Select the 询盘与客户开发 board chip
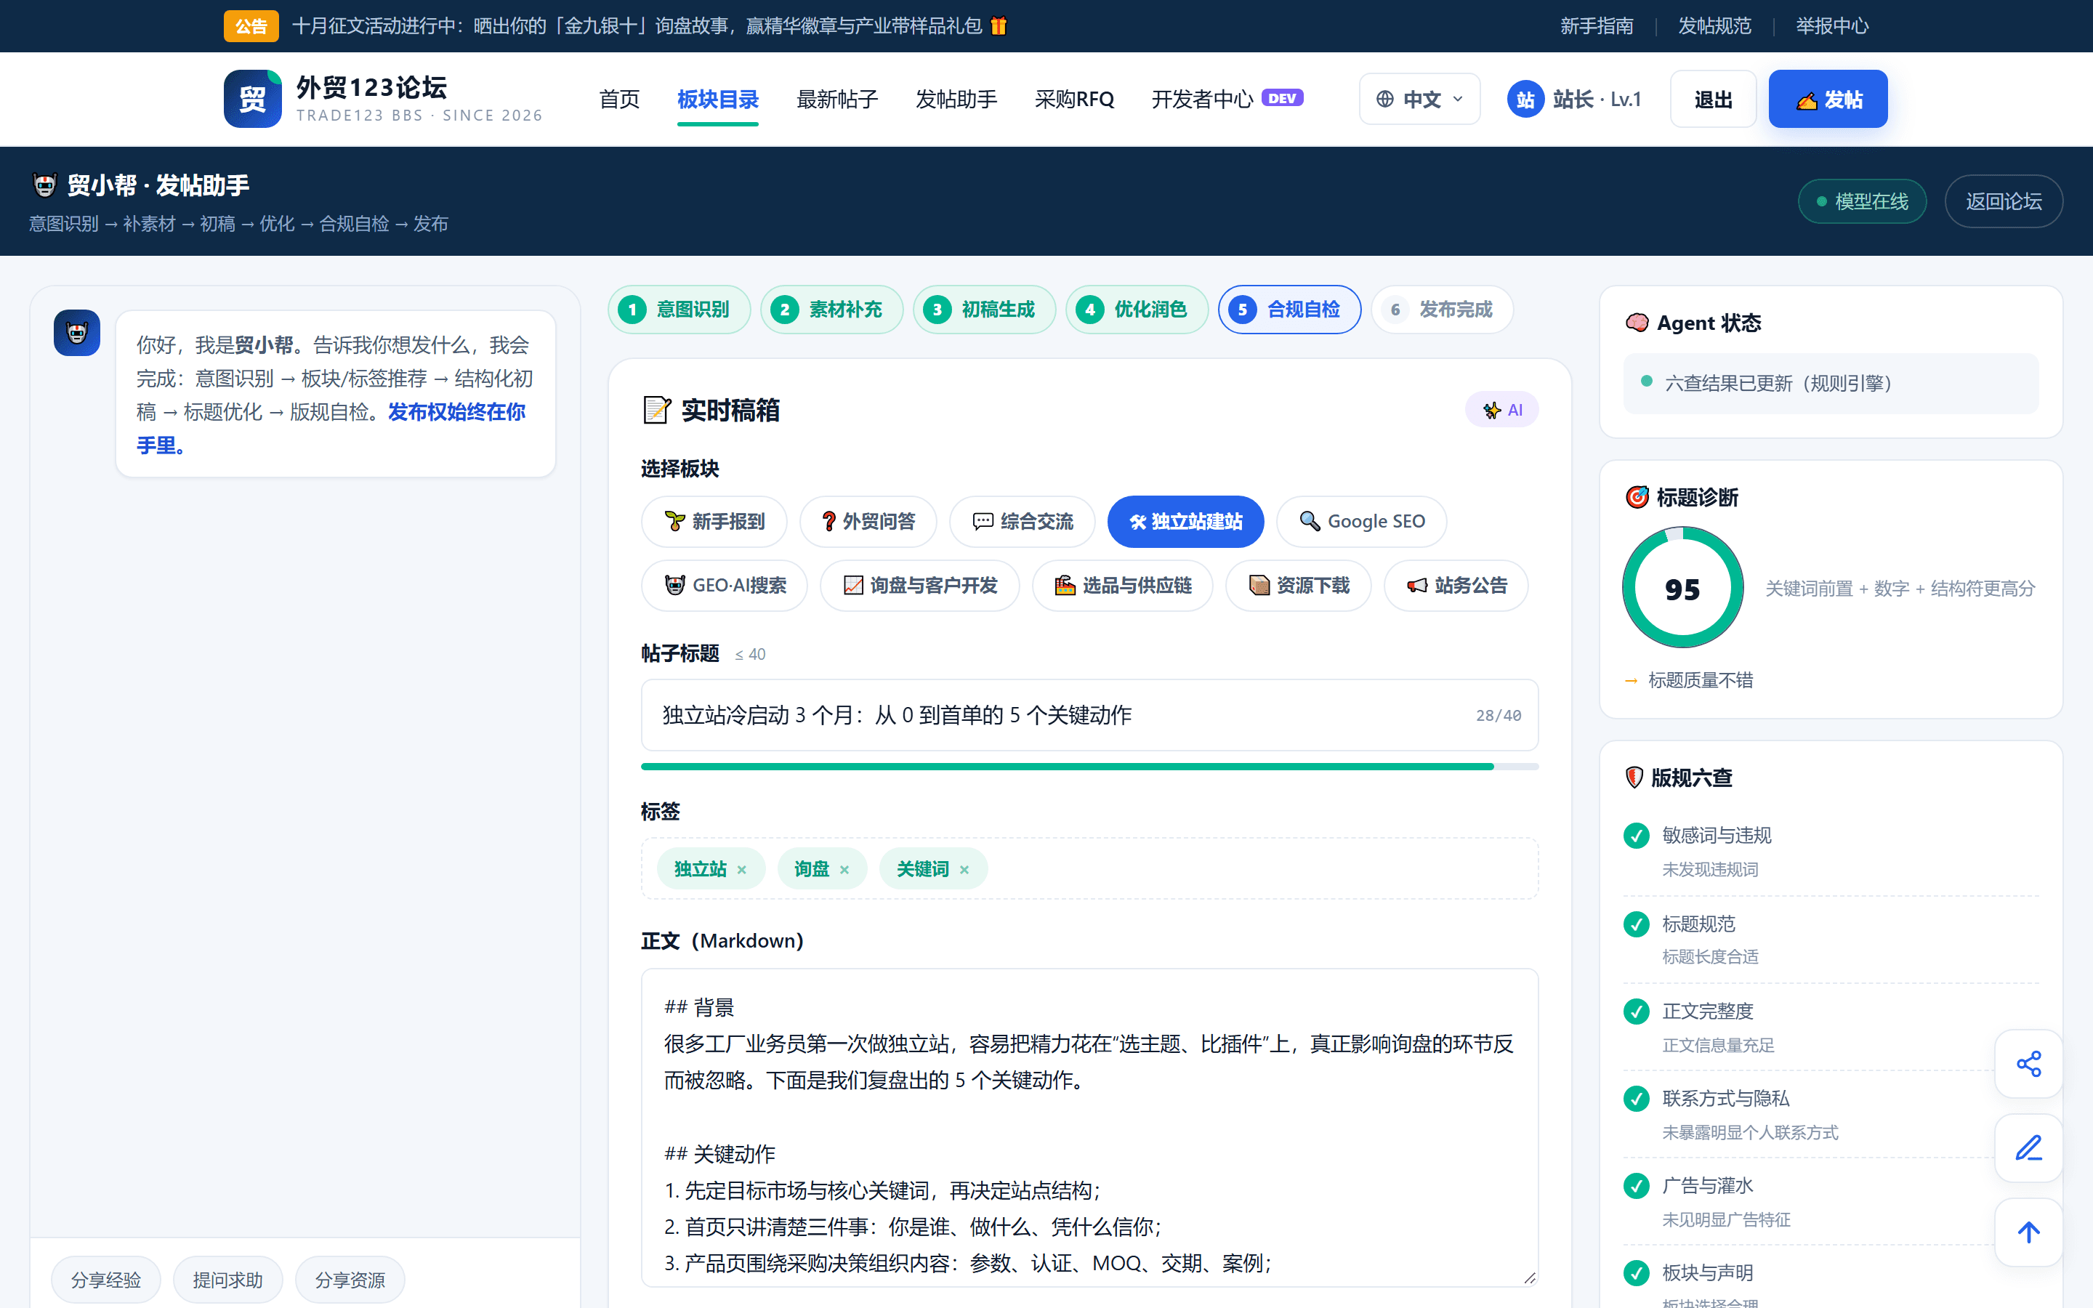The height and width of the screenshot is (1308, 2093). (920, 586)
